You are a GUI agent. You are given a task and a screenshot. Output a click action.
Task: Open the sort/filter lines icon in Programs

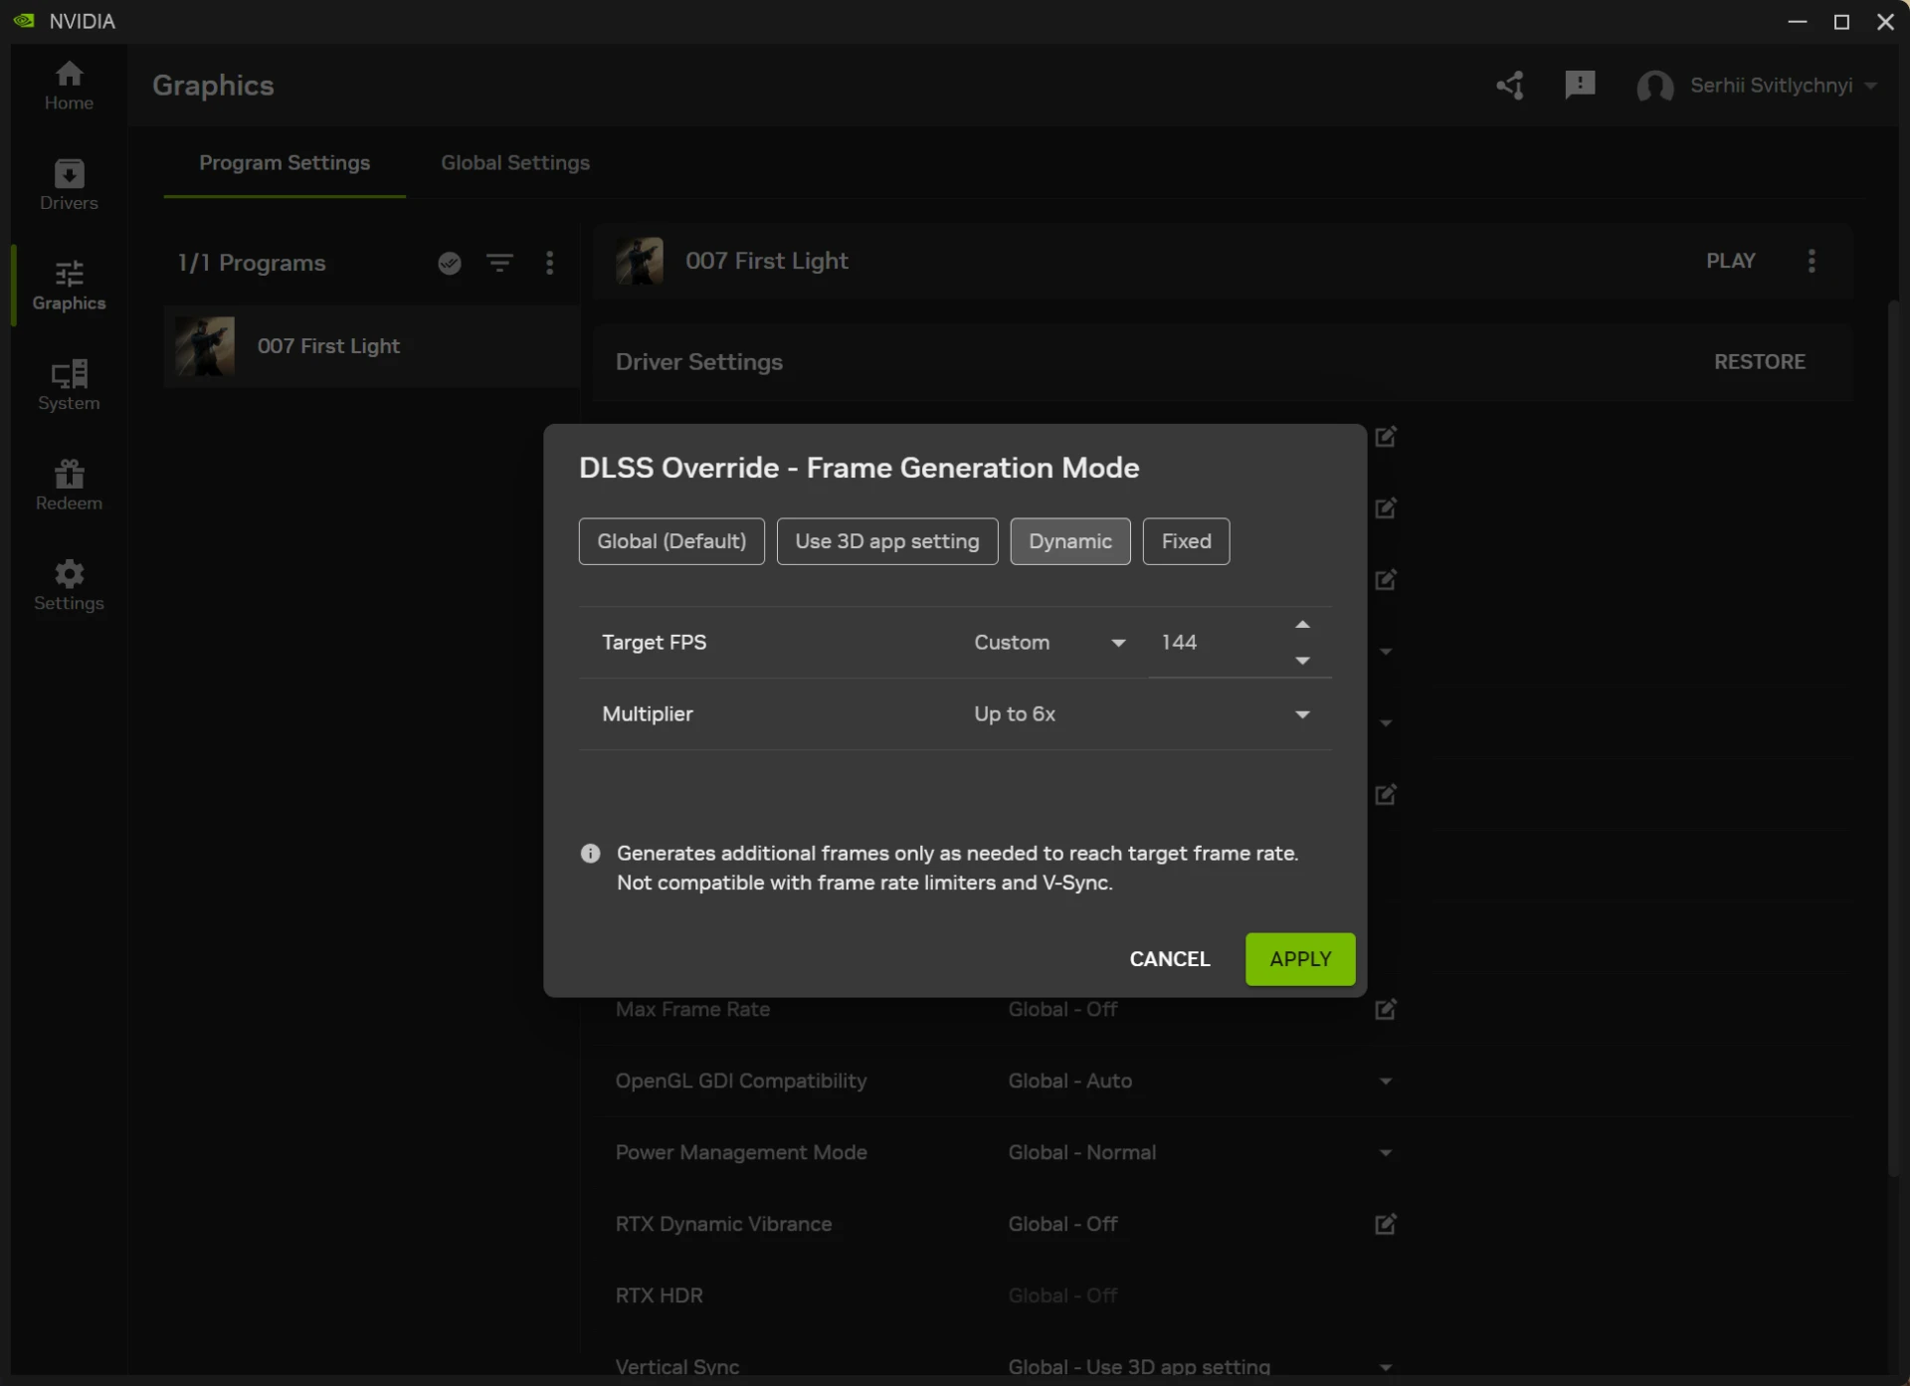point(499,263)
